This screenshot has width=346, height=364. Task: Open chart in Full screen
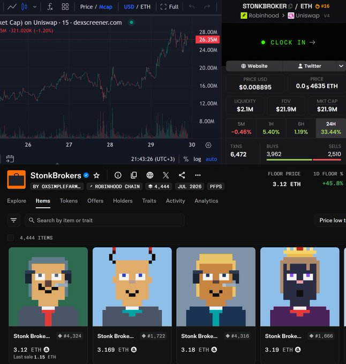click(169, 7)
